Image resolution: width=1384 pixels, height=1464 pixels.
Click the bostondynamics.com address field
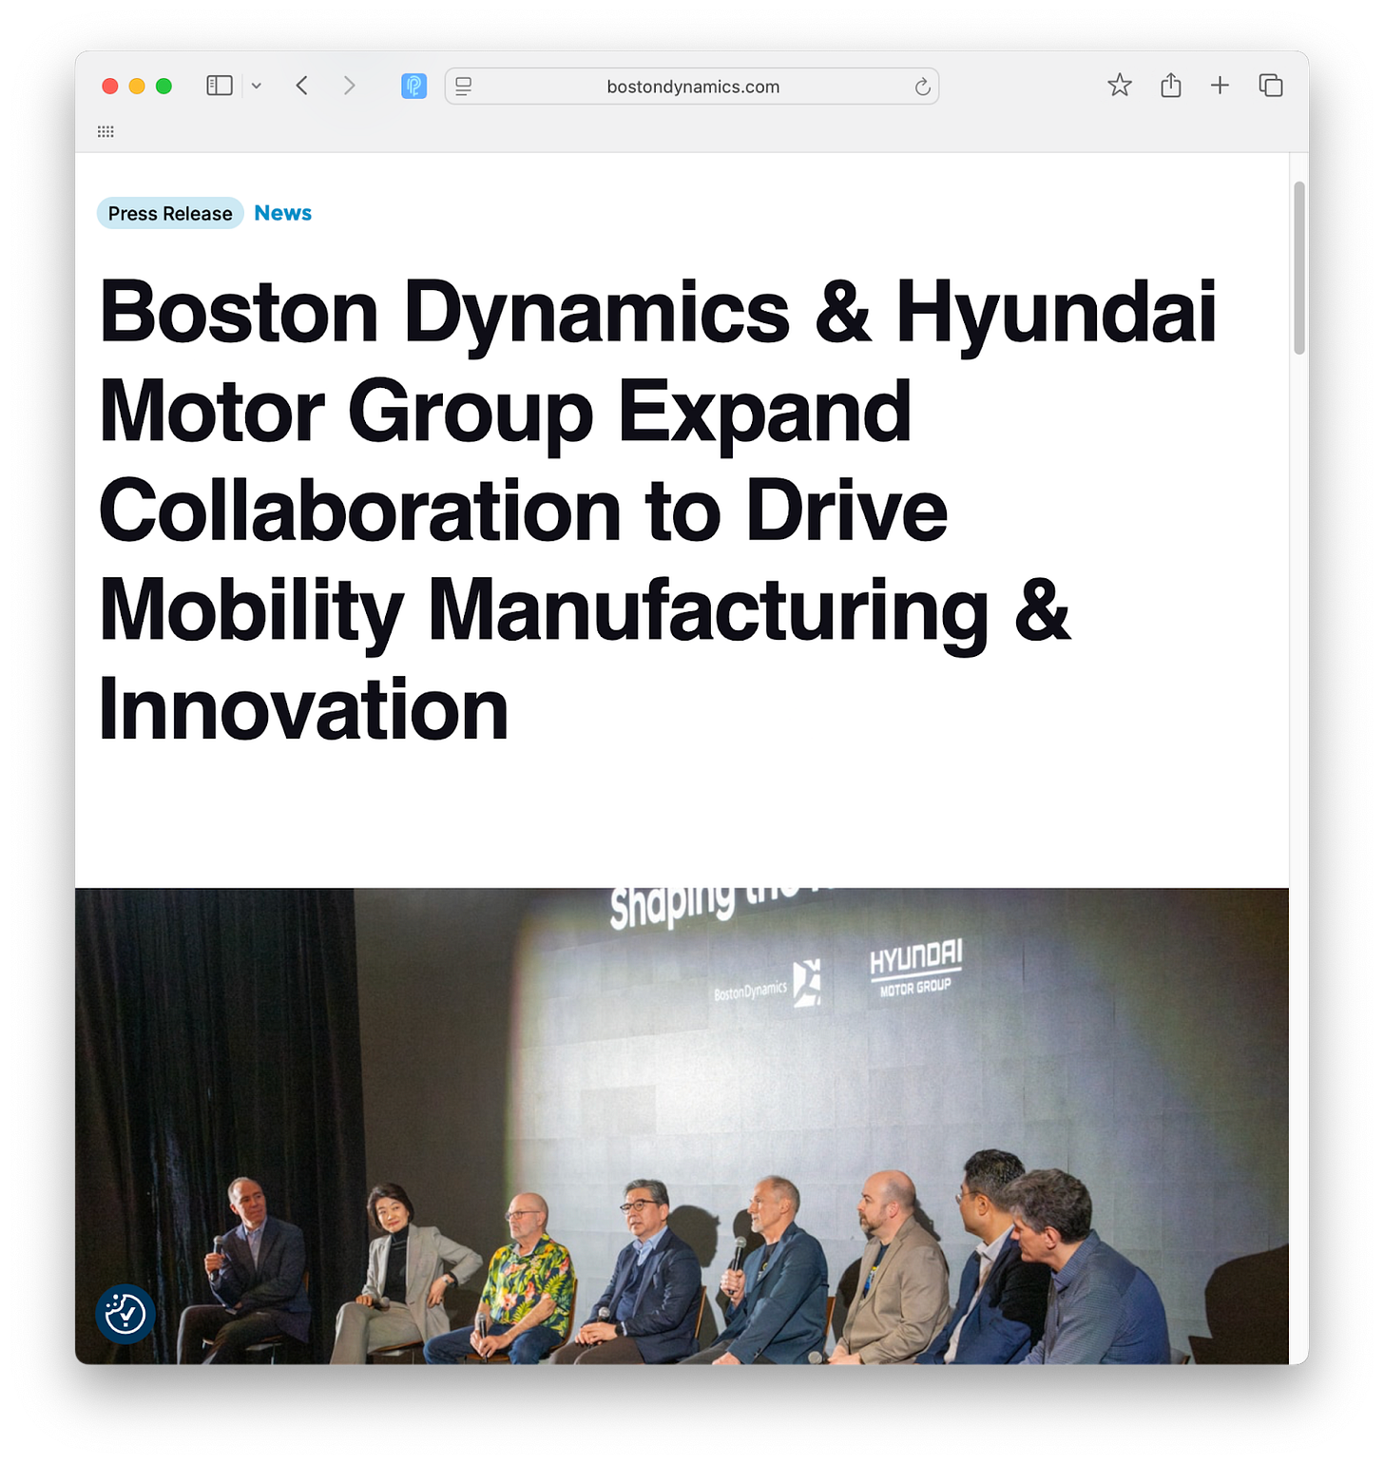click(x=692, y=87)
